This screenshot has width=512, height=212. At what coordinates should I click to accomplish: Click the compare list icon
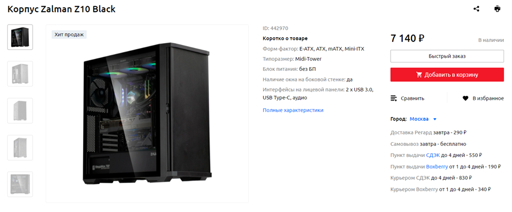[x=394, y=98]
